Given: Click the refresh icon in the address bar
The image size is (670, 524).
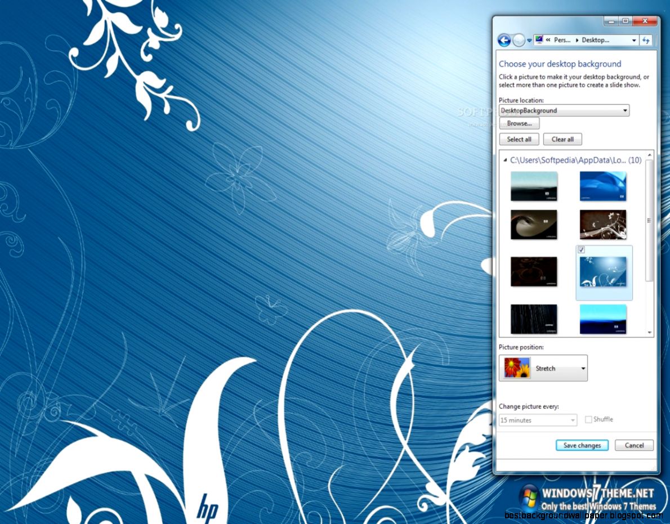Looking at the screenshot, I should pos(646,40).
